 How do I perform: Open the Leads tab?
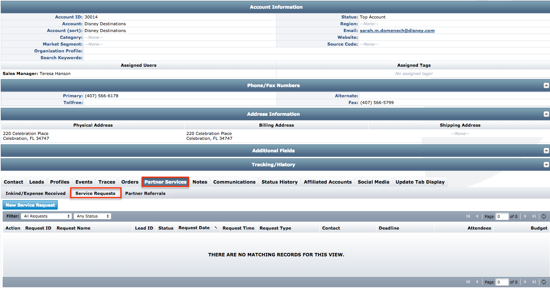click(x=37, y=182)
